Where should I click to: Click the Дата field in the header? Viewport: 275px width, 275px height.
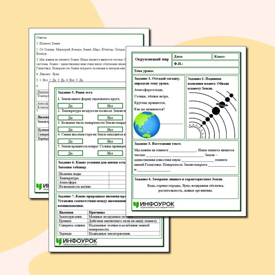[x=192, y=56]
